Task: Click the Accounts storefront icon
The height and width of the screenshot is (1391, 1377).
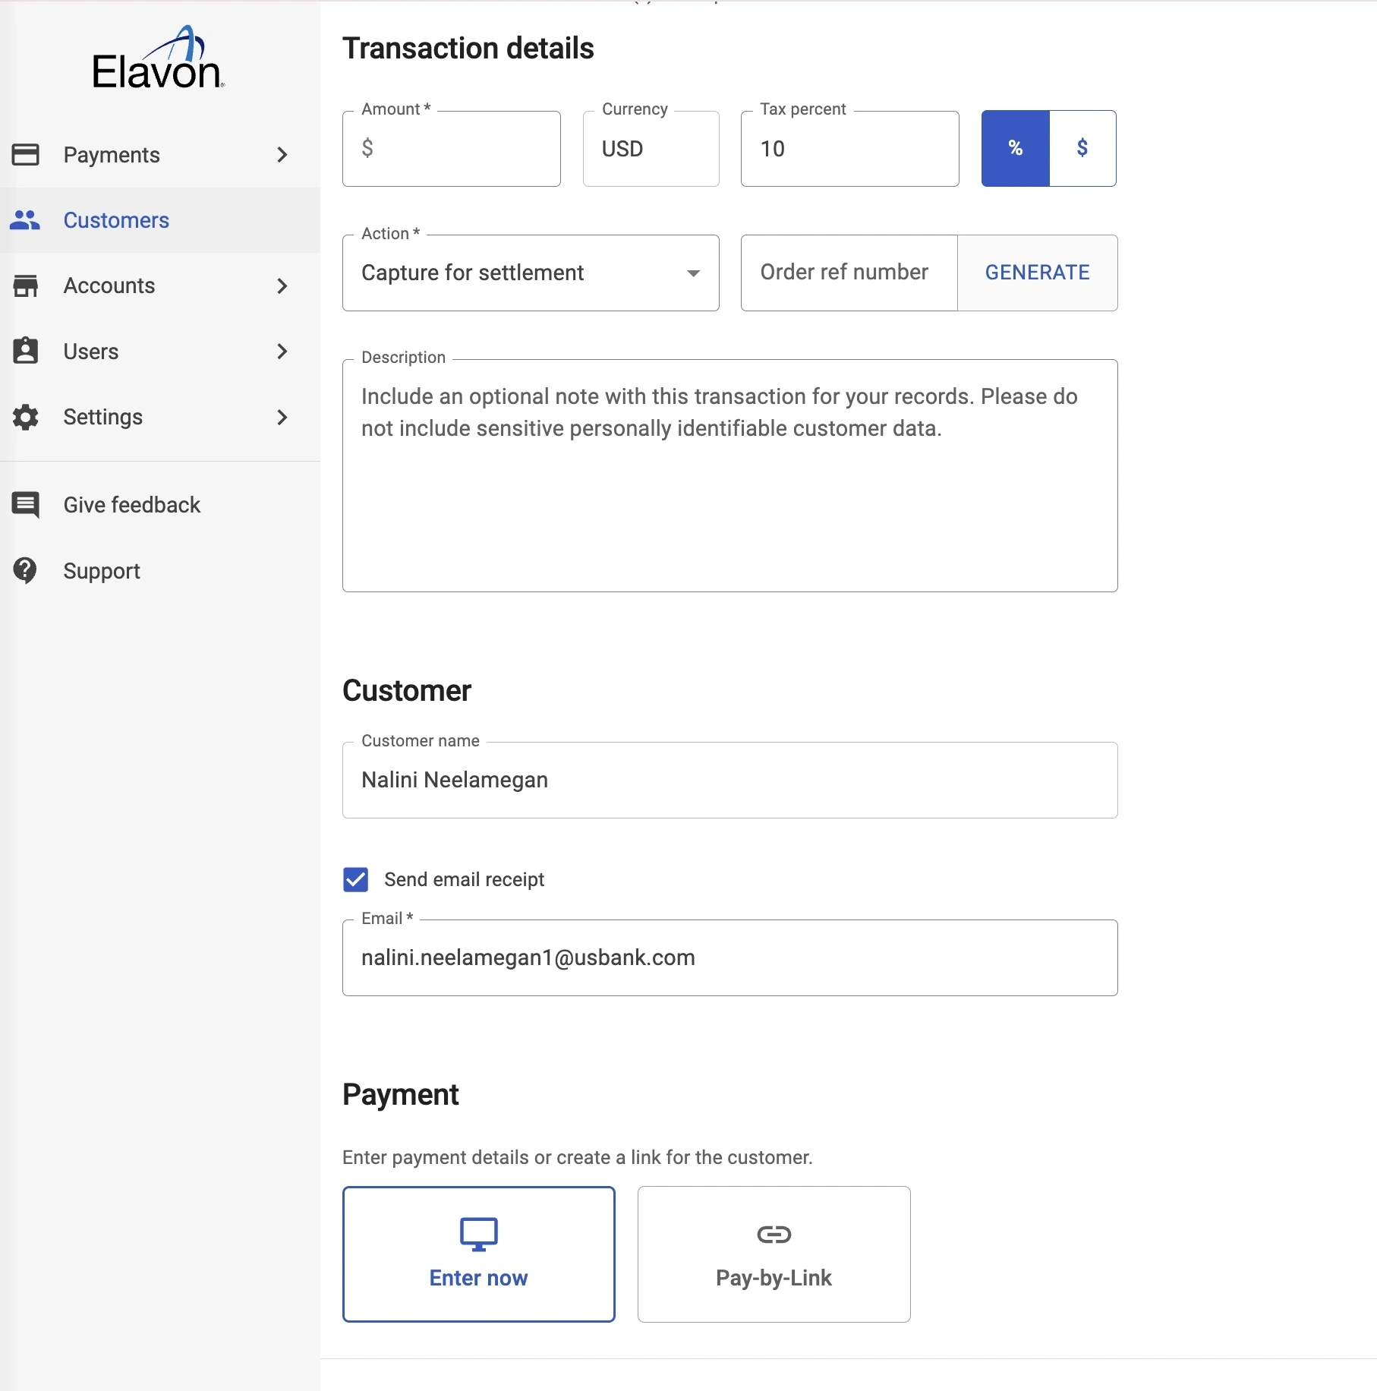Action: pos(26,286)
